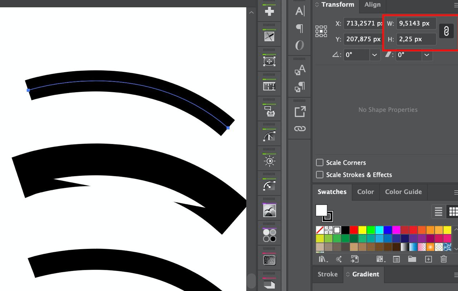The height and width of the screenshot is (291, 458).
Task: Open the shear angle dropdown
Action: click(x=427, y=55)
